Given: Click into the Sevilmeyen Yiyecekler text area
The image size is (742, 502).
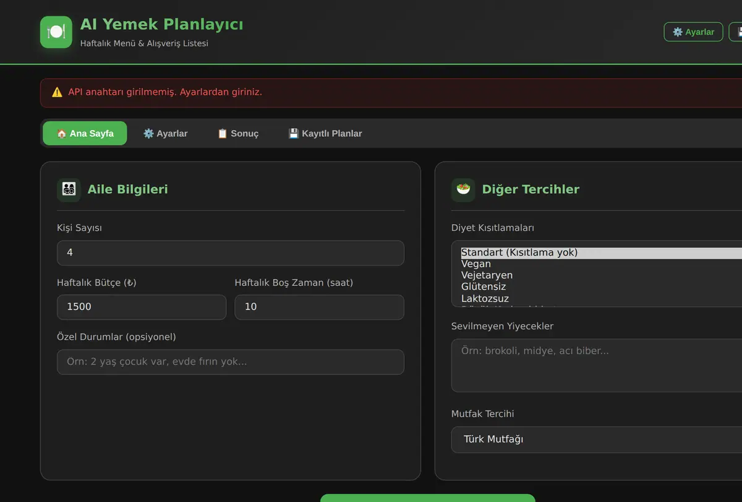Looking at the screenshot, I should point(597,365).
